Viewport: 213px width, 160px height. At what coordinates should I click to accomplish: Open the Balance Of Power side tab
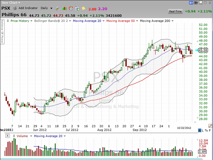click(2, 32)
